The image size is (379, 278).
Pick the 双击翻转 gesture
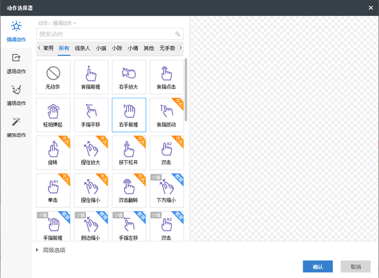tap(129, 190)
